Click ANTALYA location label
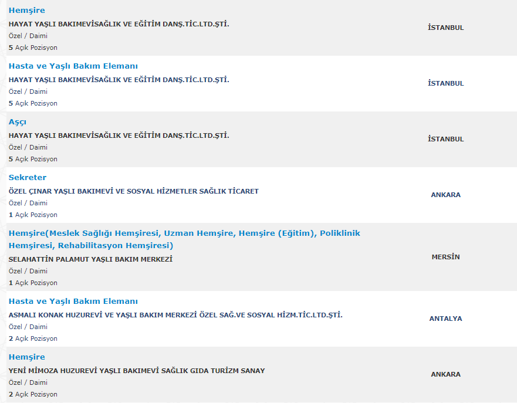Image resolution: width=517 pixels, height=403 pixels. tap(445, 319)
